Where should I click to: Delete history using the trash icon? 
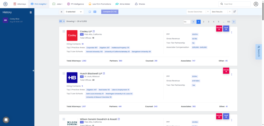[31, 12]
